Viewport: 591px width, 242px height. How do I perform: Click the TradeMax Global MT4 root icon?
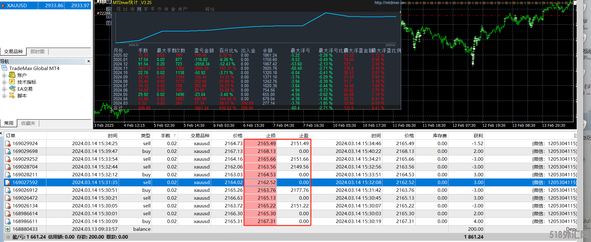[4, 68]
